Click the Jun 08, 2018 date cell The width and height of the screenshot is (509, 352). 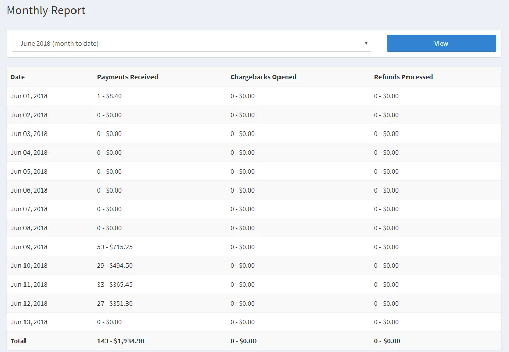pyautogui.click(x=29, y=228)
